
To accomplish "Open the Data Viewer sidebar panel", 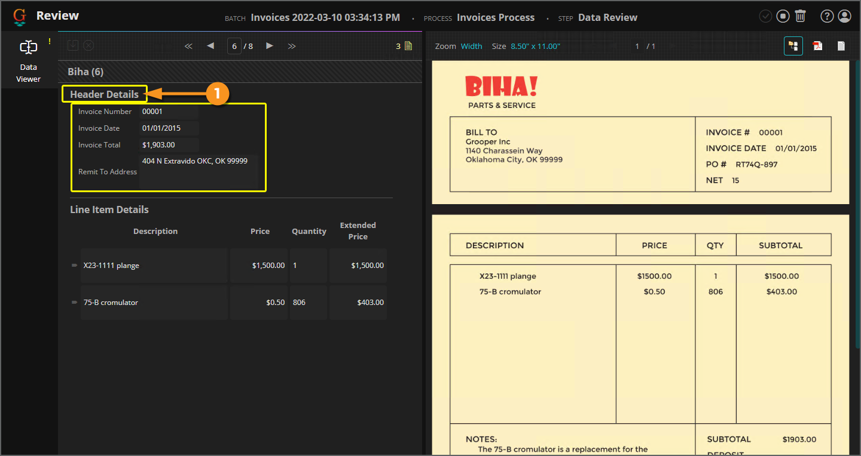I will [x=28, y=60].
